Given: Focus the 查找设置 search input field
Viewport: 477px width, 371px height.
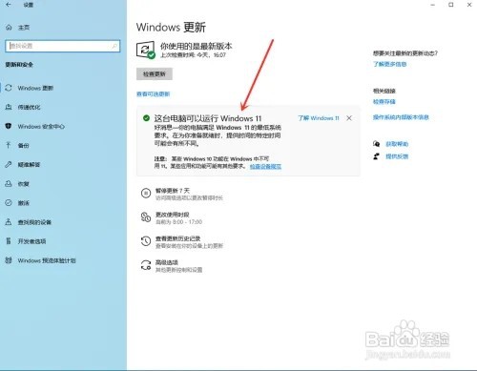Looking at the screenshot, I should coord(63,46).
